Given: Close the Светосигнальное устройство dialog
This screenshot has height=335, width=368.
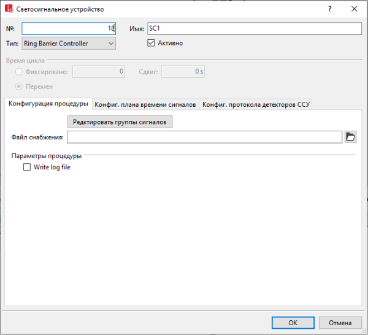Looking at the screenshot, I should [x=355, y=9].
